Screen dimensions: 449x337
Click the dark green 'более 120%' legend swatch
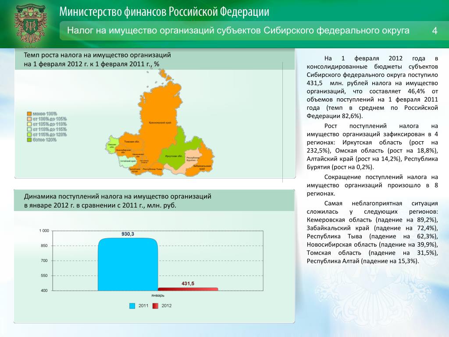29,140
